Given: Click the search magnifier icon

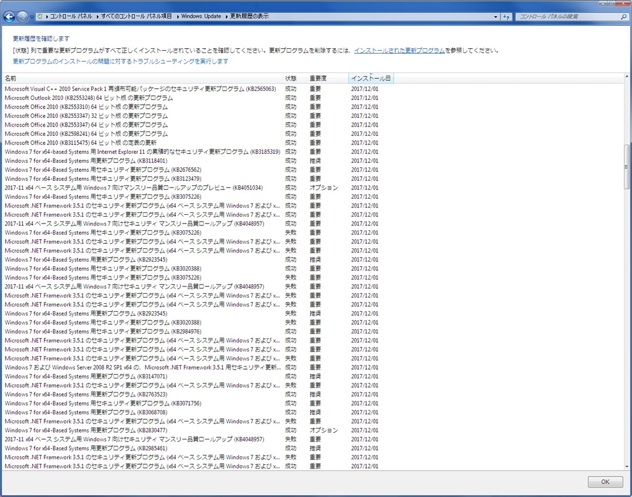Looking at the screenshot, I should tap(623, 17).
